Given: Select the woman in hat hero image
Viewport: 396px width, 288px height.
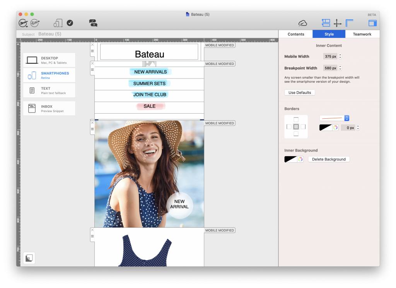Looking at the screenshot, I should [149, 174].
